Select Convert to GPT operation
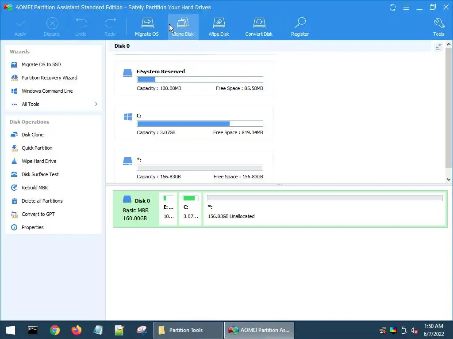The image size is (453, 339). coord(38,214)
